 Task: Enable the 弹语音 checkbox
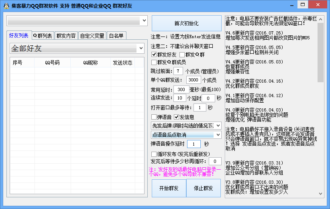[x=154, y=117]
